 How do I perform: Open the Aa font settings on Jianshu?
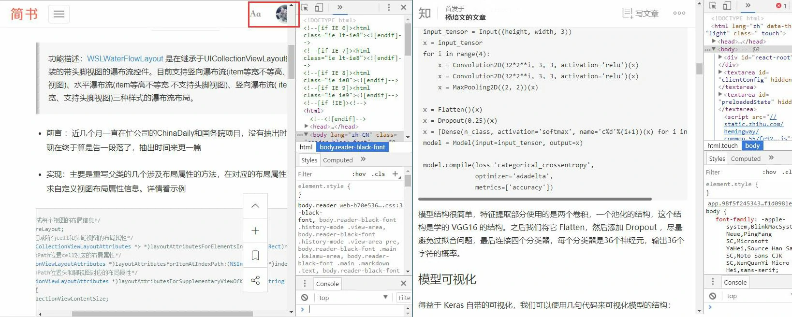pos(256,14)
